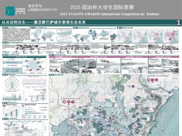Click the green circular marker near map coast
182x136 pixels.
[169, 93]
